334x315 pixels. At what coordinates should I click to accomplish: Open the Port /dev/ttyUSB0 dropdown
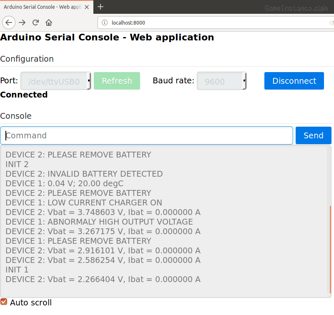coord(55,81)
